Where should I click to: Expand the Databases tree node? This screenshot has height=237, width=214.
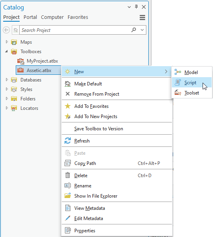7,80
